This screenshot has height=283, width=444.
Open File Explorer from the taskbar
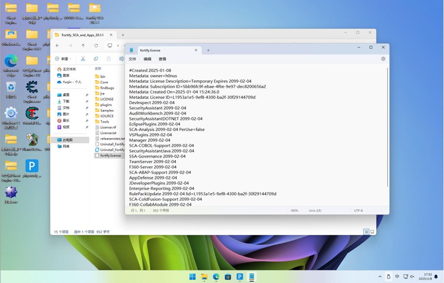204,277
